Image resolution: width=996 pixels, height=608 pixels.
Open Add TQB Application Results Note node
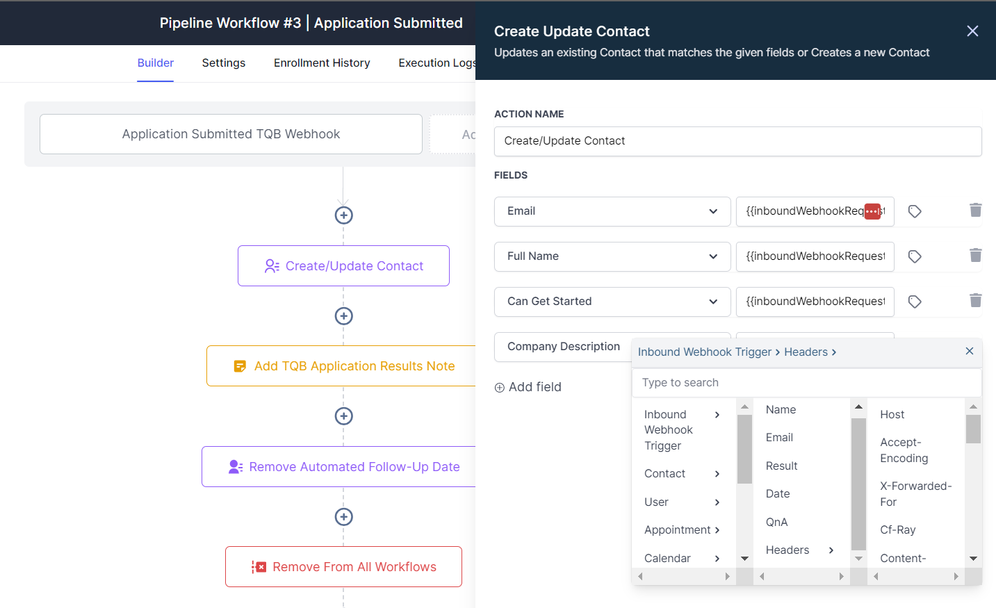(x=341, y=366)
